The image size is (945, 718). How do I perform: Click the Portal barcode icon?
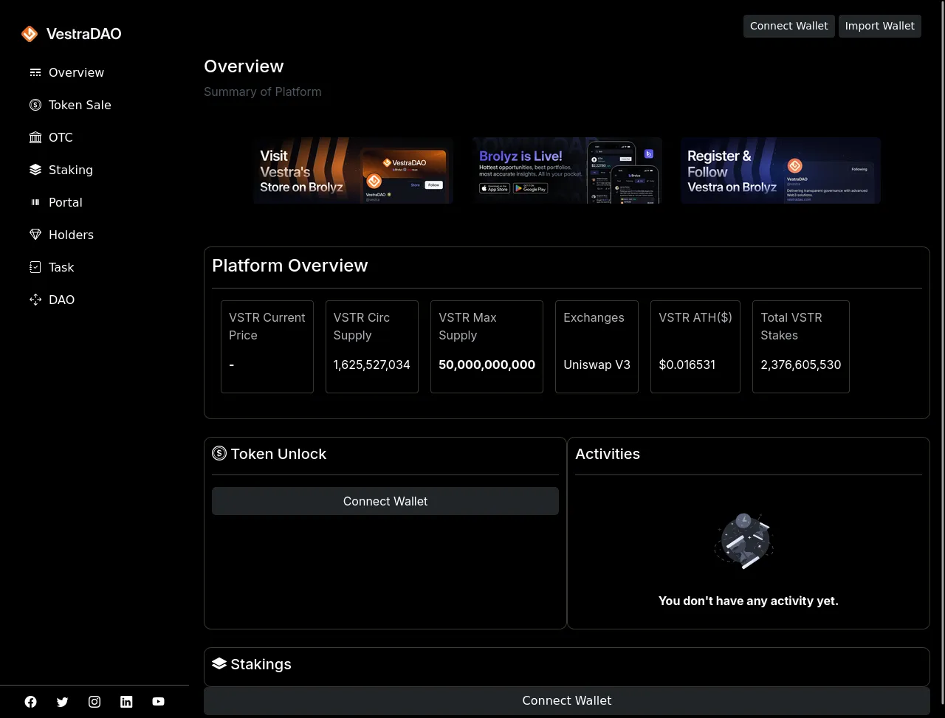pyautogui.click(x=35, y=202)
